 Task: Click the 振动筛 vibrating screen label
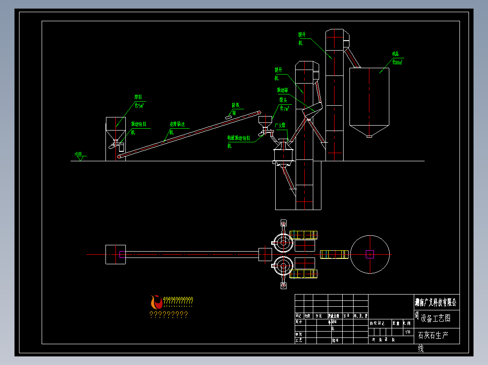click(x=282, y=90)
